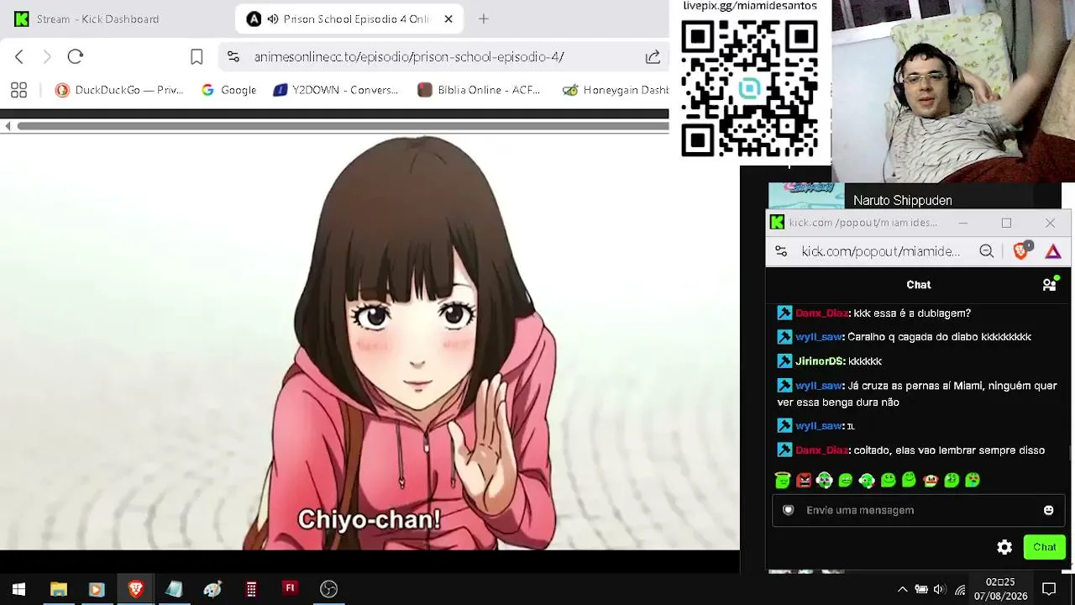Insert the orange-haired emote

click(930, 481)
